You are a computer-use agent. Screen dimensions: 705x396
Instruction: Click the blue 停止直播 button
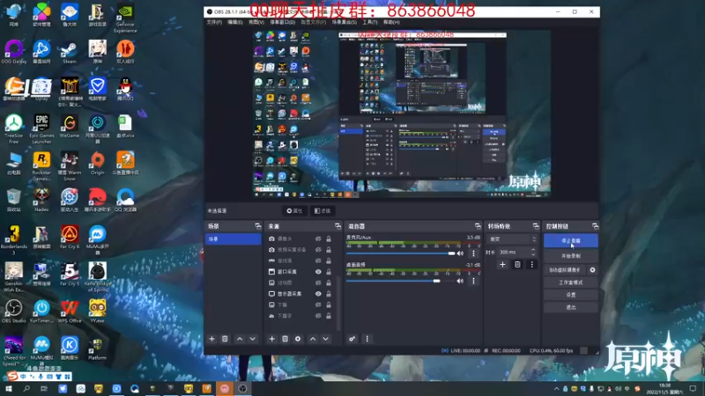[570, 240]
